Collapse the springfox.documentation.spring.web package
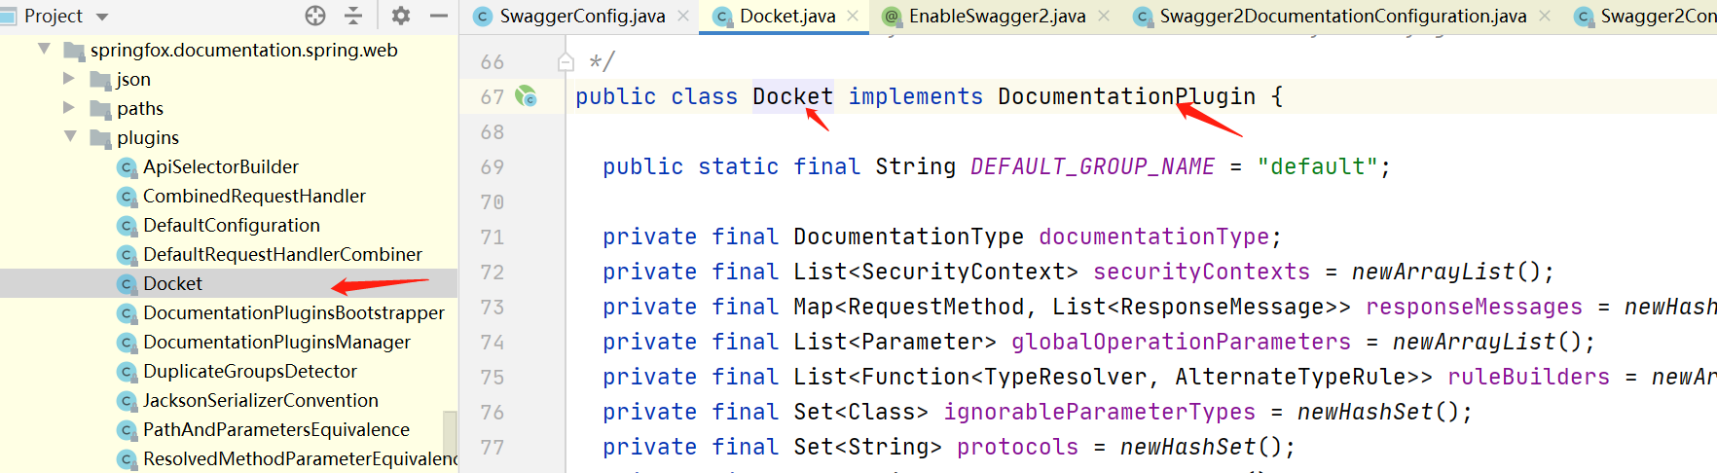This screenshot has height=473, width=1717. pos(44,50)
